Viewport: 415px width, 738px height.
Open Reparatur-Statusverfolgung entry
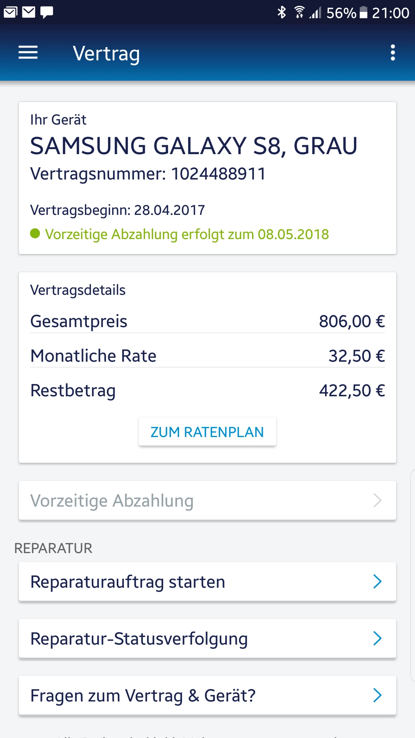pos(139,638)
